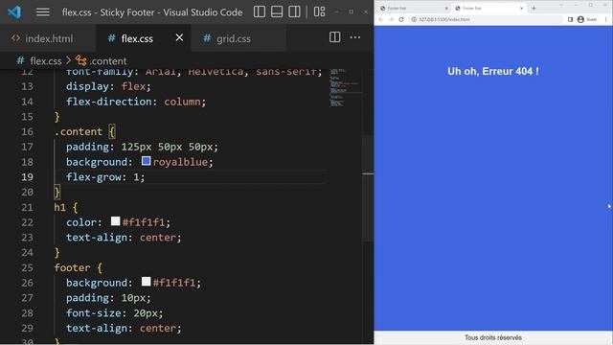Screen dimensions: 613x345
Task: Open the royalblue color swatch
Action: click(146, 161)
